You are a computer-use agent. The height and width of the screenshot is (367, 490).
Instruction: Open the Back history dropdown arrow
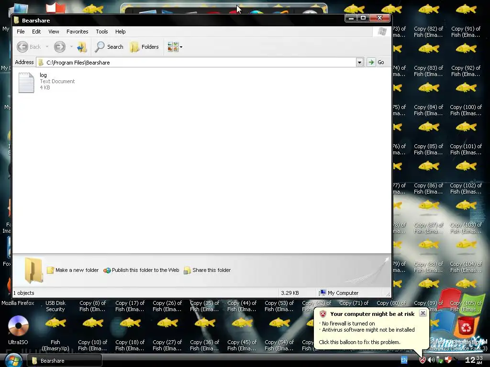(47, 47)
